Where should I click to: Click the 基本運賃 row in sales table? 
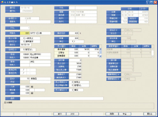(x=77, y=50)
